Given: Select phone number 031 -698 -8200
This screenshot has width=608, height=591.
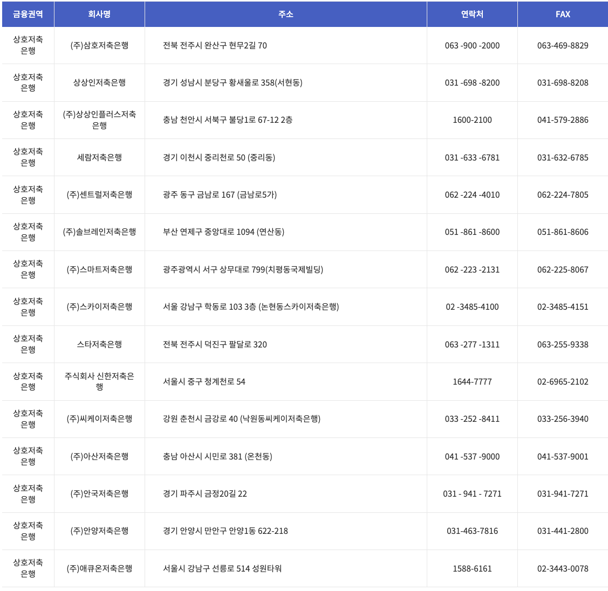Looking at the screenshot, I should pyautogui.click(x=472, y=82).
